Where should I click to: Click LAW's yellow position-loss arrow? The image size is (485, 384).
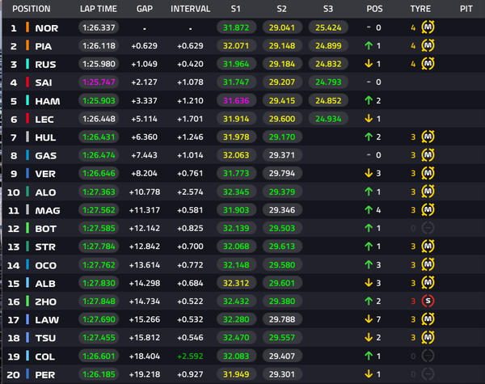369,319
